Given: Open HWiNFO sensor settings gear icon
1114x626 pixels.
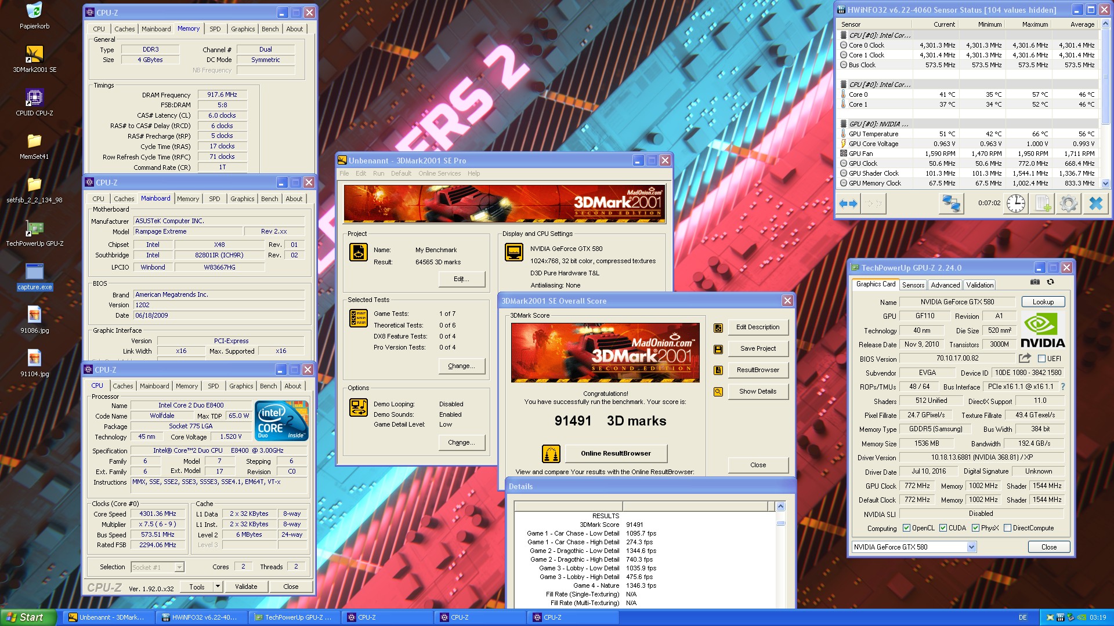Looking at the screenshot, I should [1069, 203].
